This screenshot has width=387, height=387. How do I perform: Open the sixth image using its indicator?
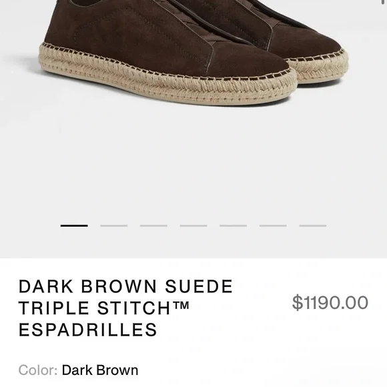[x=273, y=226]
